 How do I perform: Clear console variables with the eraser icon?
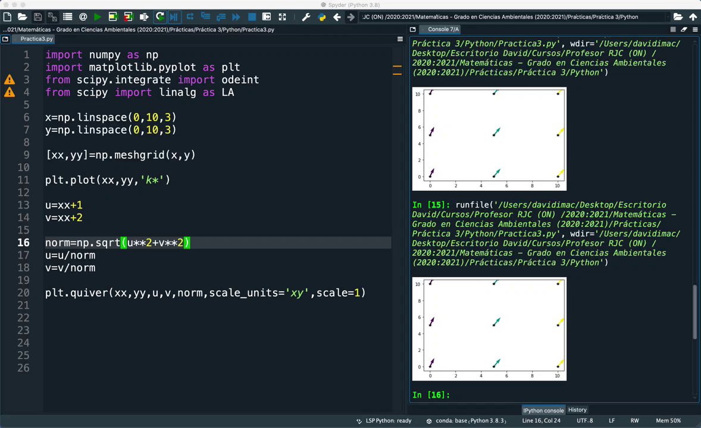pyautogui.click(x=684, y=30)
